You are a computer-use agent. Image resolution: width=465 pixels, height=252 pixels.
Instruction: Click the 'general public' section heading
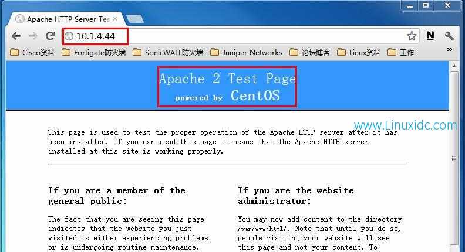click(x=117, y=196)
